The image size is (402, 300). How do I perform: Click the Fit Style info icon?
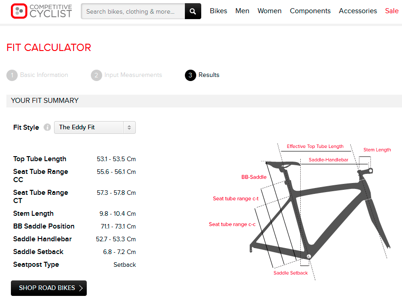pos(47,127)
